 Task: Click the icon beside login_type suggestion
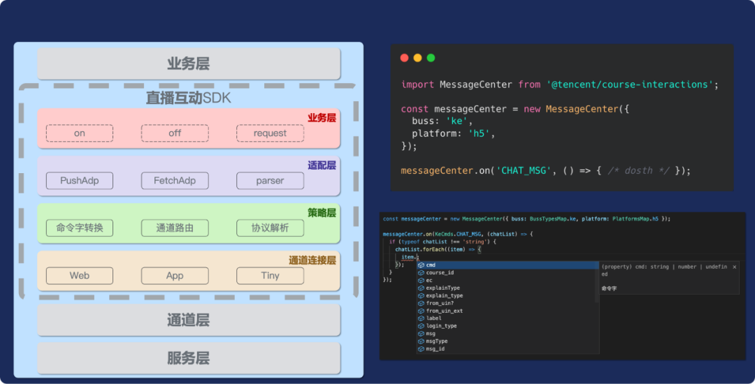(x=421, y=326)
